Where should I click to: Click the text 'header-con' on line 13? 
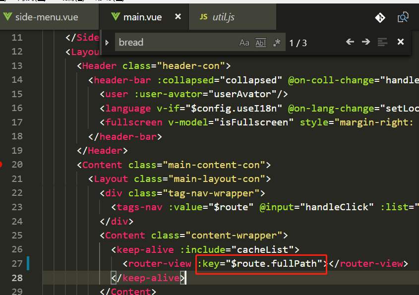point(191,66)
